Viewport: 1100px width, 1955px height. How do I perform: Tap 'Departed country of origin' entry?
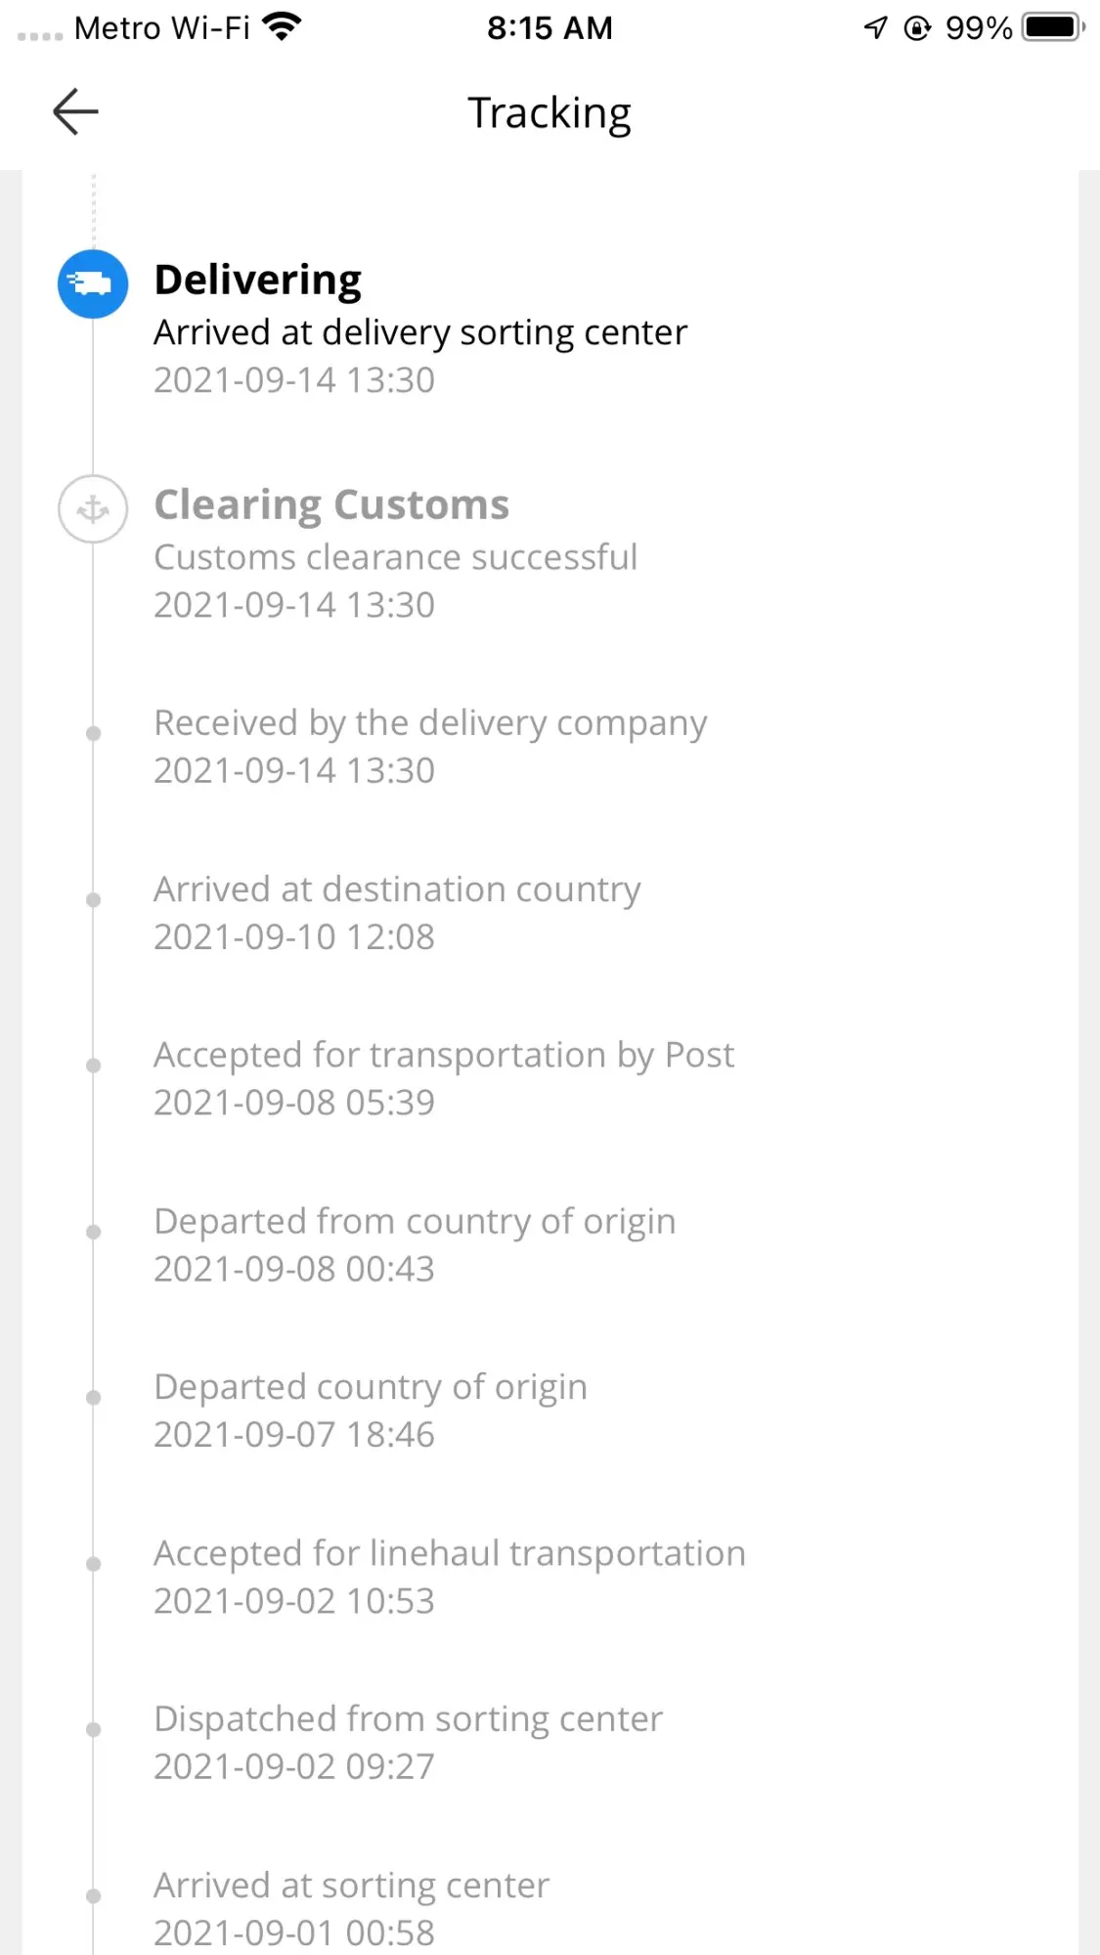(371, 1387)
